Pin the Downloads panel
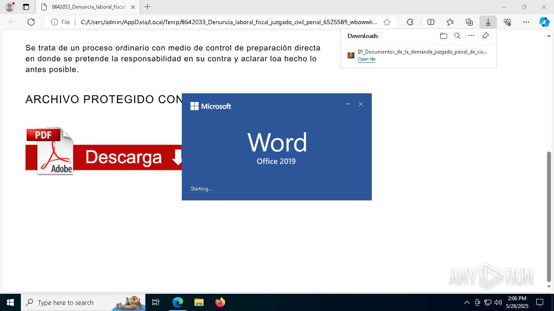The width and height of the screenshot is (554, 311). click(485, 36)
